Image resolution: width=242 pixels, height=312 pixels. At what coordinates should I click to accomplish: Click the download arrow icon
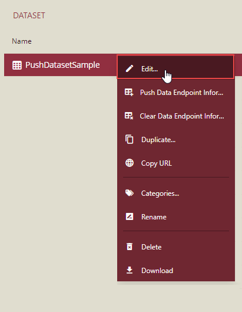pyautogui.click(x=130, y=270)
